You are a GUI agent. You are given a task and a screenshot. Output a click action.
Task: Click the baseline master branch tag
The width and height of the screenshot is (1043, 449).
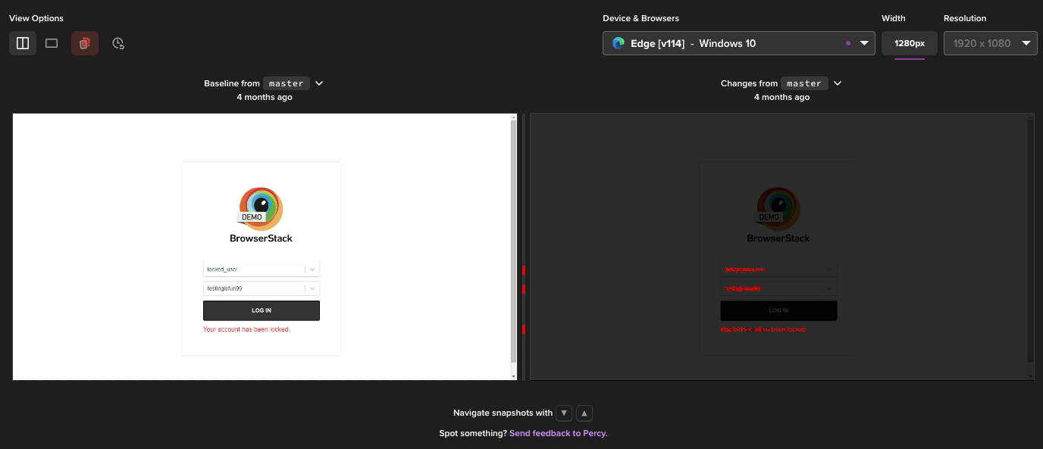point(286,83)
